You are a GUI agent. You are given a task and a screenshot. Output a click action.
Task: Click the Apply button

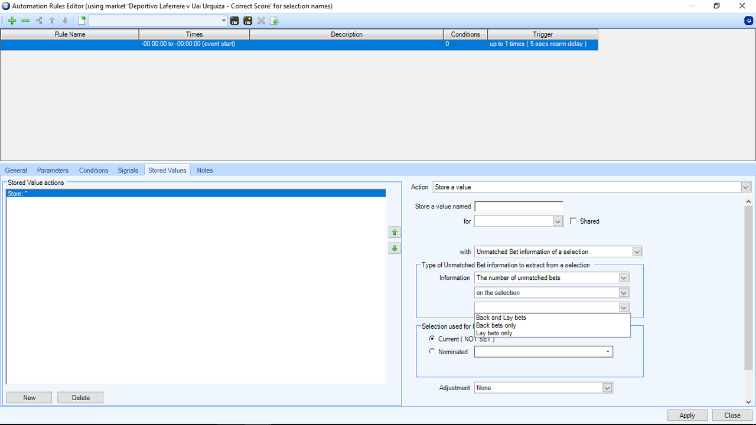tap(687, 416)
